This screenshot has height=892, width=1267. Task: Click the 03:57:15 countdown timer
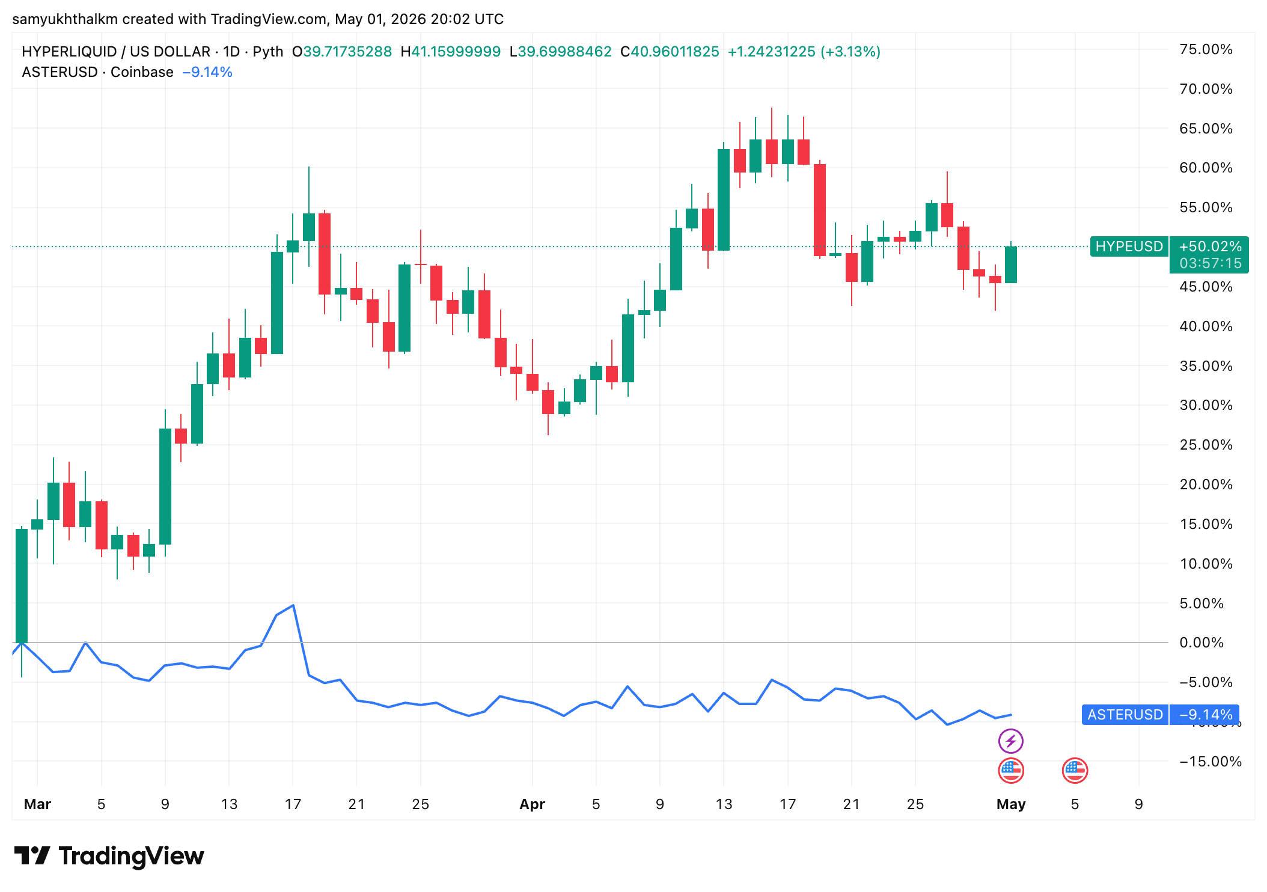(1210, 263)
